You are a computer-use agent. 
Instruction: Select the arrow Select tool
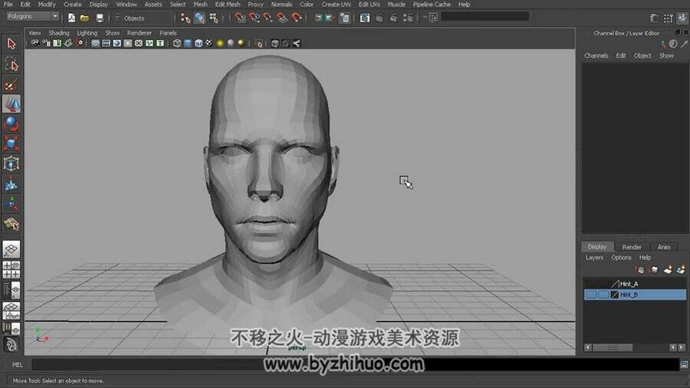pyautogui.click(x=11, y=44)
